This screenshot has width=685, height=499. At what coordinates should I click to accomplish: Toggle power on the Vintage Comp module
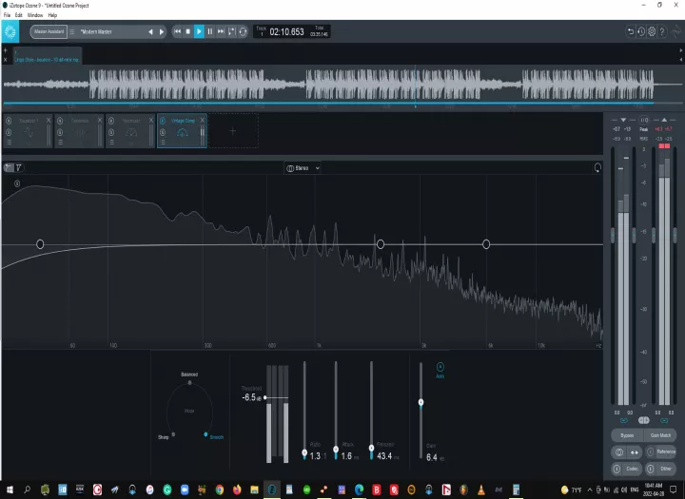(163, 121)
